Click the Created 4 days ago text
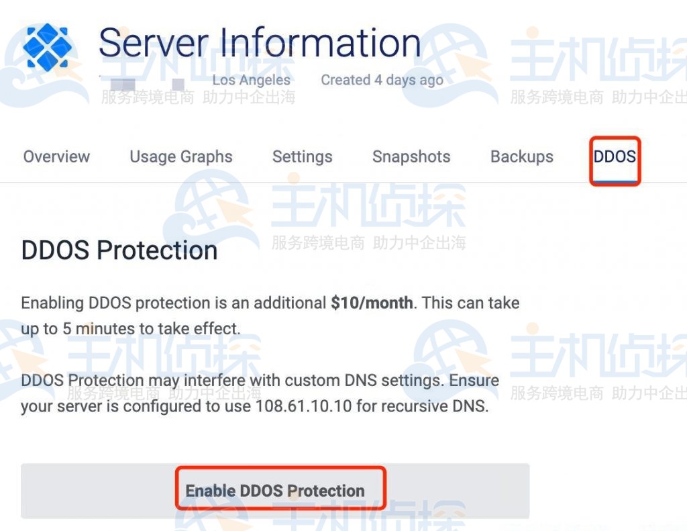 pyautogui.click(x=382, y=80)
